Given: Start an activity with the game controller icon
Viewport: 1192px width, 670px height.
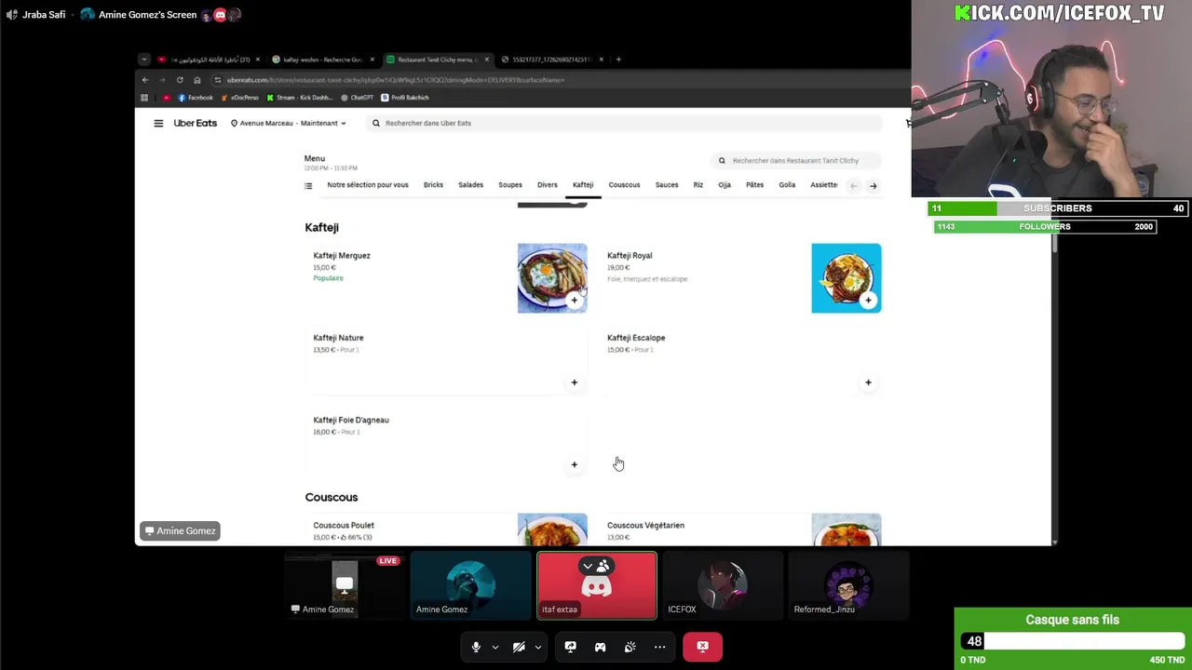Looking at the screenshot, I should click(x=600, y=647).
